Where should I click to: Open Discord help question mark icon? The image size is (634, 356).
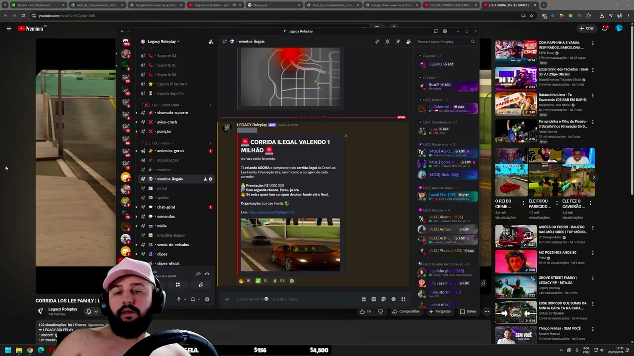(444, 31)
